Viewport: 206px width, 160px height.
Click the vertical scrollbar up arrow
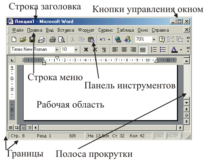click(187, 61)
